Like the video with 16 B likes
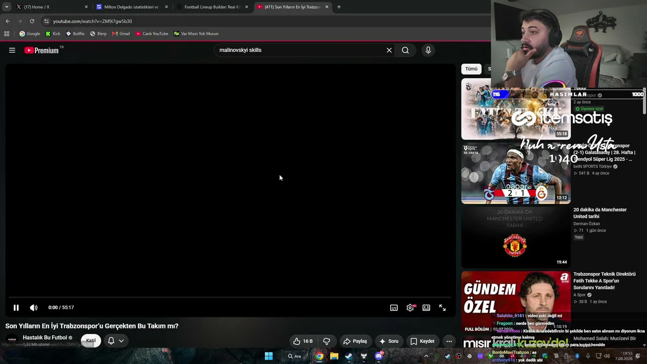The width and height of the screenshot is (647, 364). [x=303, y=341]
